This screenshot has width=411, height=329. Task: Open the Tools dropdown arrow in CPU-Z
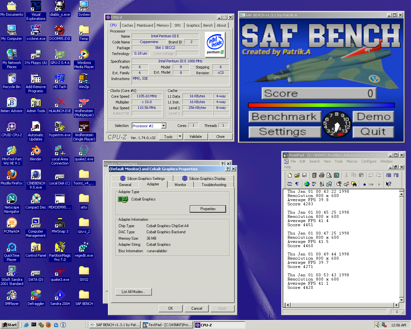tap(180, 137)
